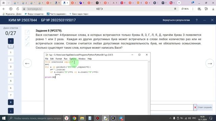Screen dimensions: 216x121
Task: Open the tab counter showing 20
Action: [x=3, y=3]
